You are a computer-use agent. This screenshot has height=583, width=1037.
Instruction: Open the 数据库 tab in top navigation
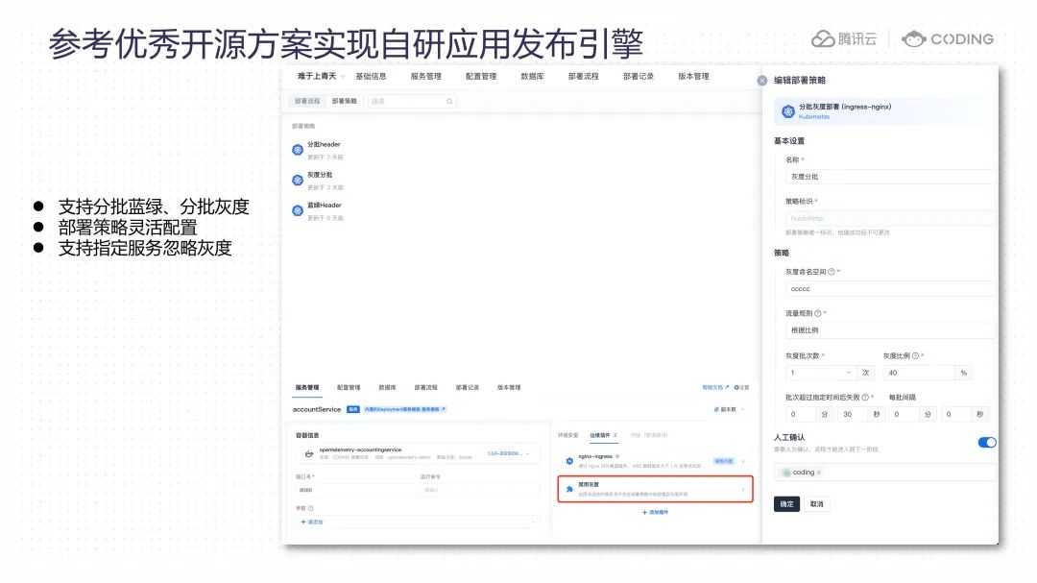[532, 77]
